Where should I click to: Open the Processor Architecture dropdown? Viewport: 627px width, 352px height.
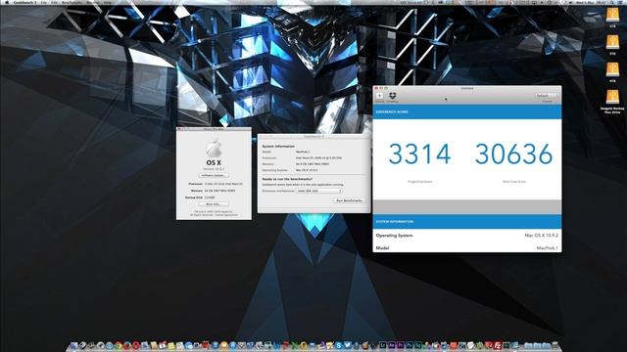[x=318, y=192]
